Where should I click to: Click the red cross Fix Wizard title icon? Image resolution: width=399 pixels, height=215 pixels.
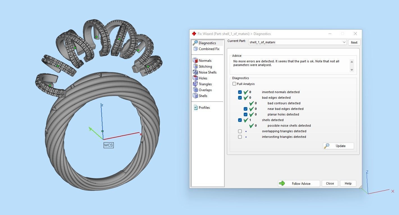point(194,34)
